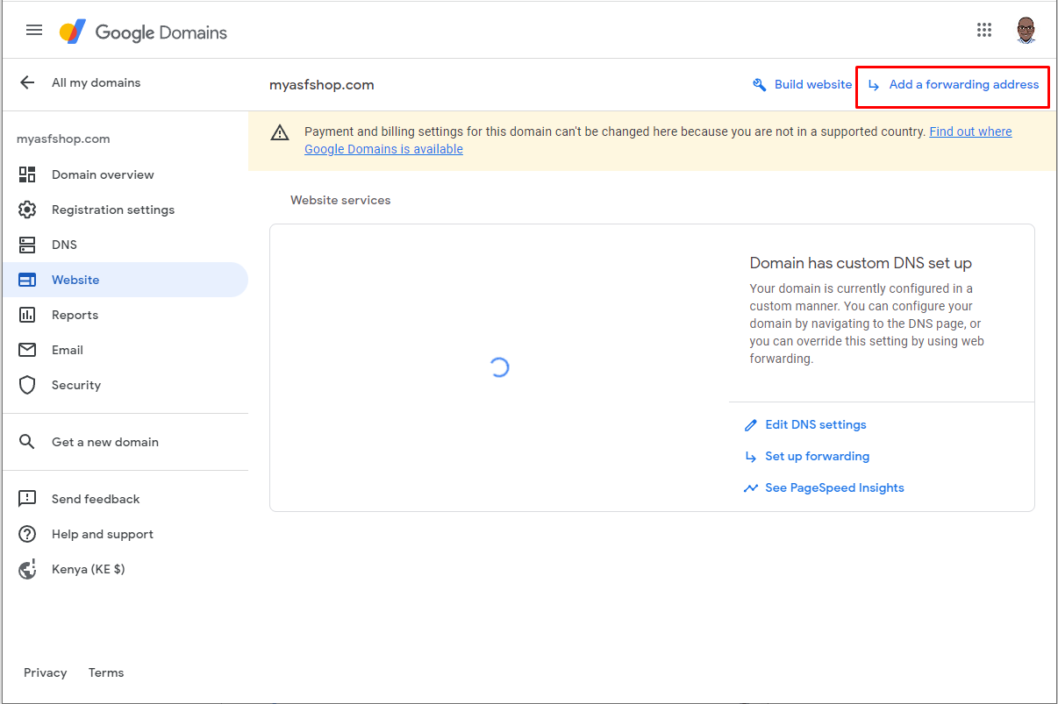Screen dimensions: 1058x704
Task: Open Google Domains is available link
Action: (383, 149)
